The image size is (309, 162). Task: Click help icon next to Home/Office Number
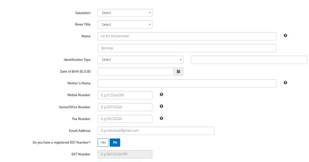[x=161, y=106]
